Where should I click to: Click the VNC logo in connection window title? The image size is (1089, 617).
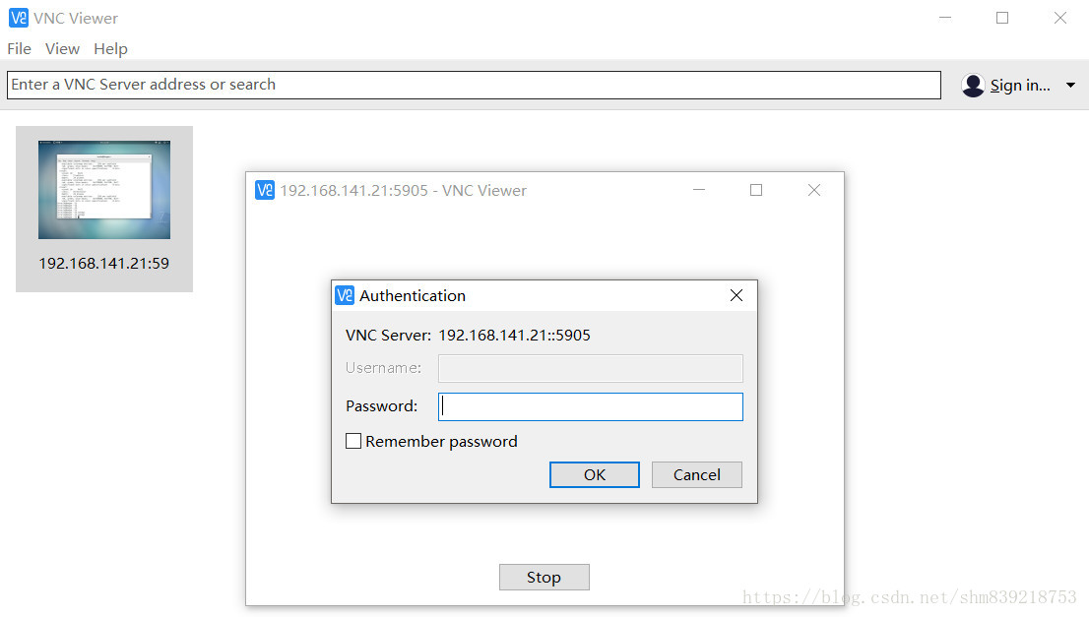(265, 190)
